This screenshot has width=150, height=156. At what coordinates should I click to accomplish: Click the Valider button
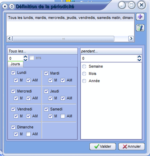(103, 147)
